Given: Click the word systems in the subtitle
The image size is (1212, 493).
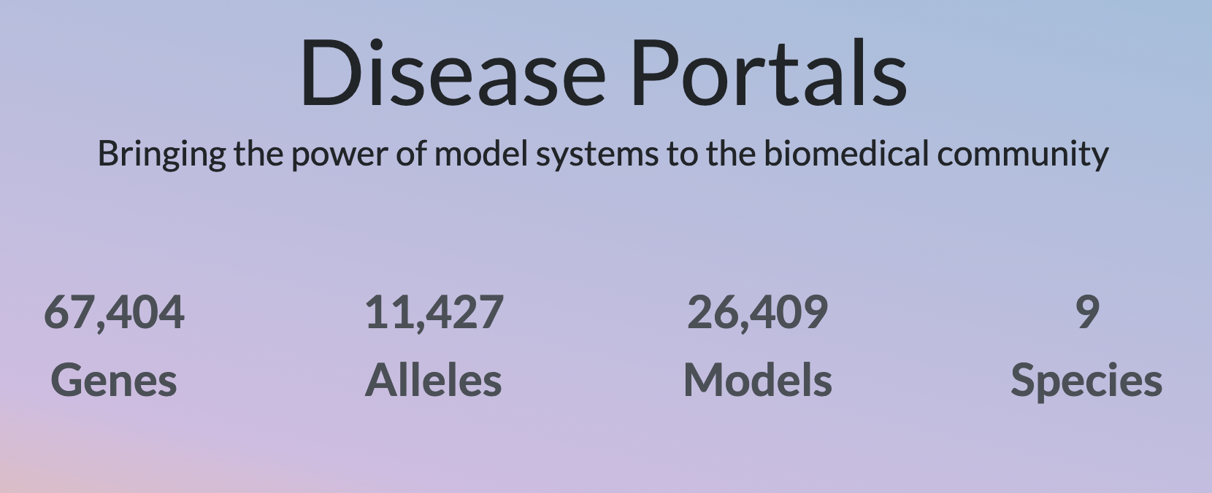Looking at the screenshot, I should [597, 155].
